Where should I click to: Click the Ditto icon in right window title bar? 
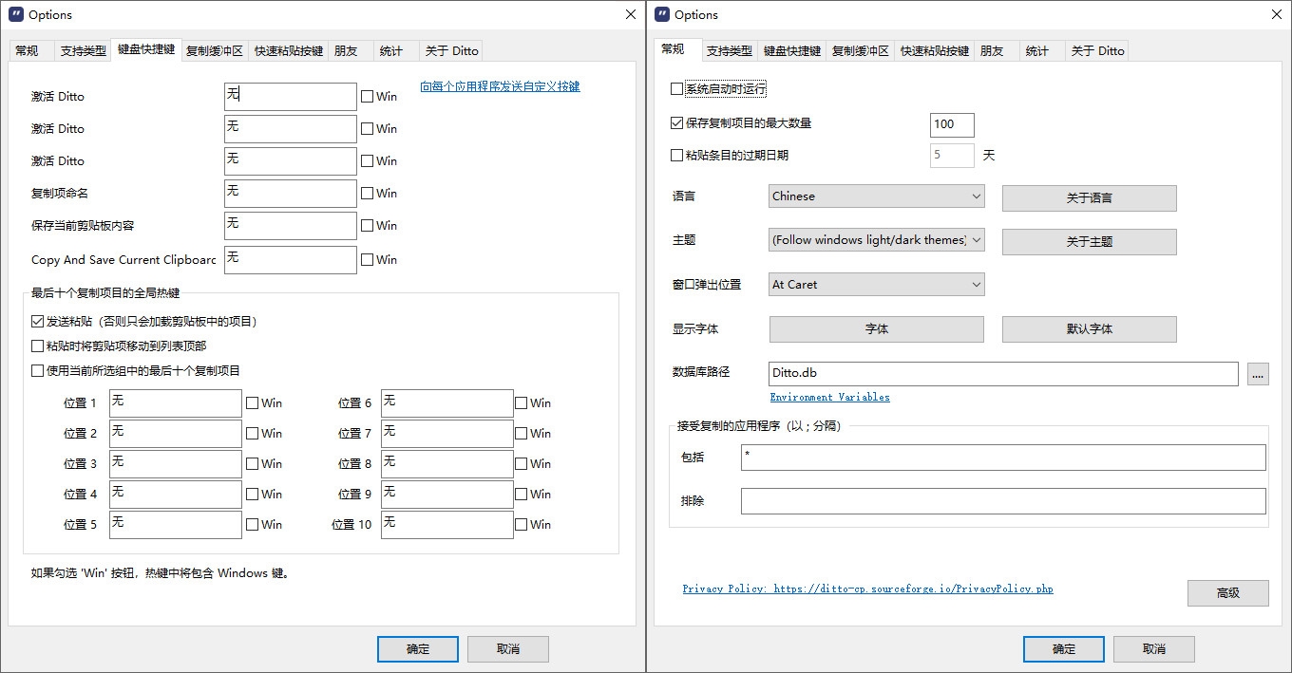tap(661, 14)
